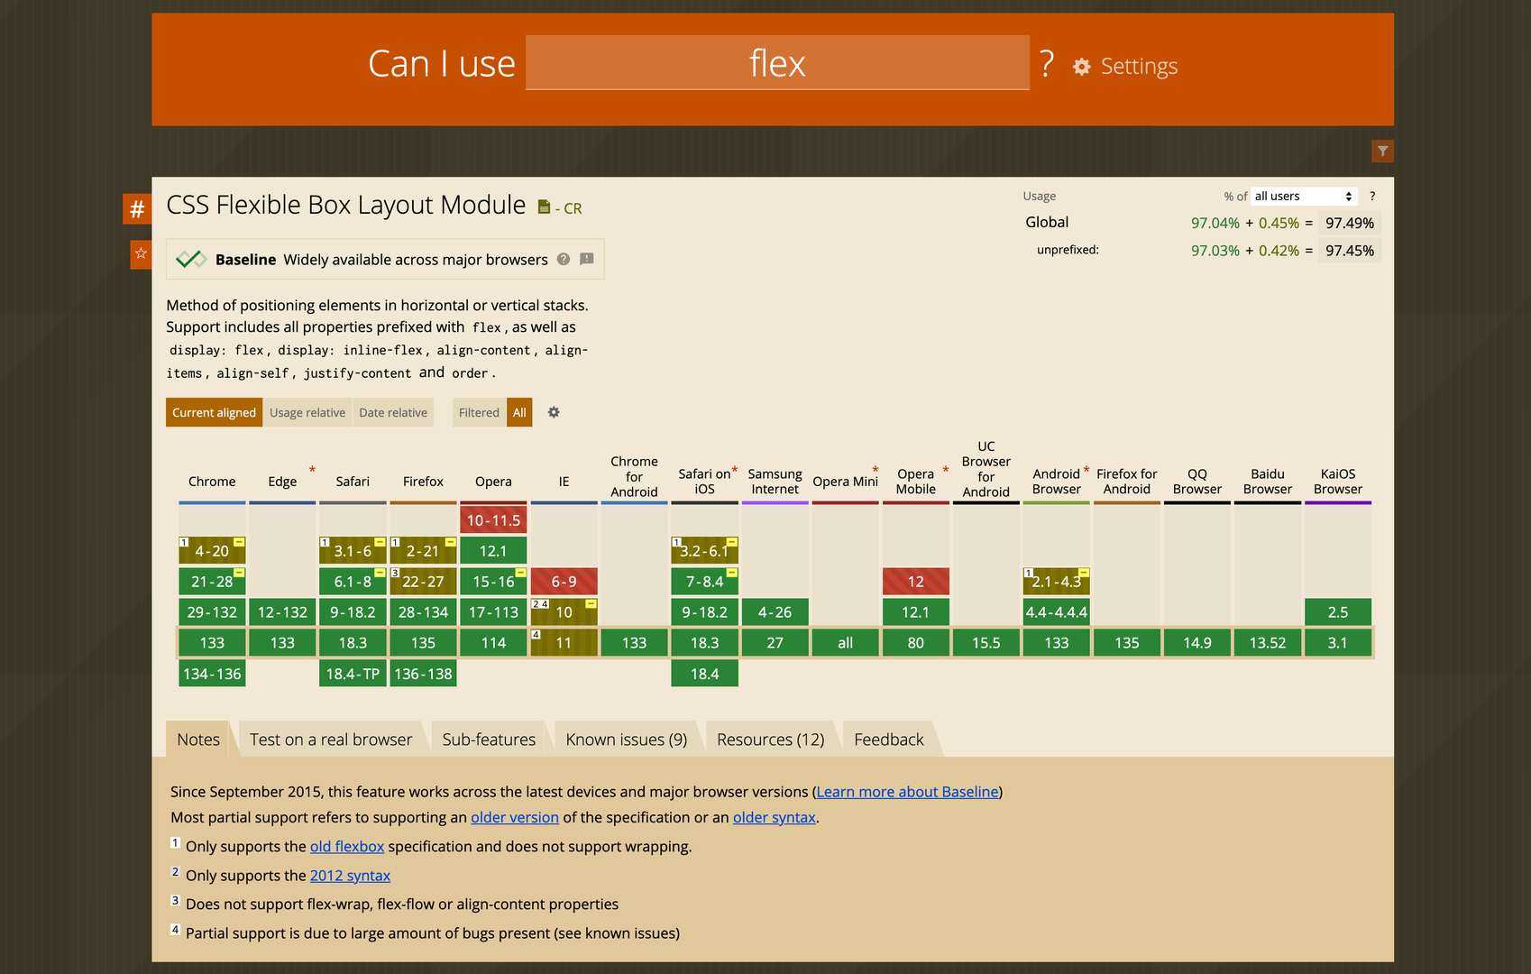The width and height of the screenshot is (1531, 974).
Task: Click the UC Browser 15.5 cell
Action: pos(986,643)
